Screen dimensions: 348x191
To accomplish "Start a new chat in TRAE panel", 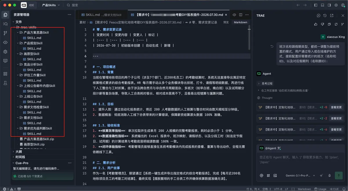I will [x=318, y=16].
